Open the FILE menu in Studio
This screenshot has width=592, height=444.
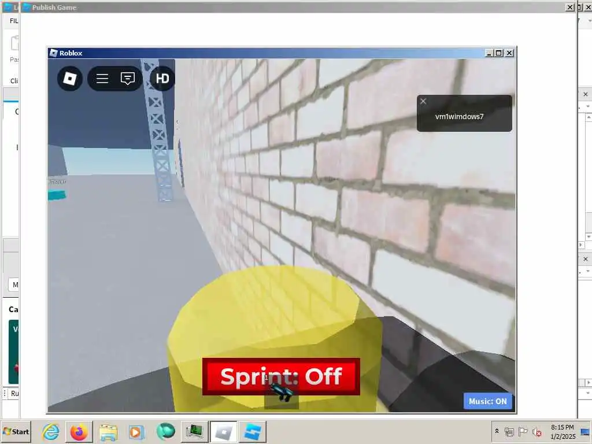[x=14, y=21]
